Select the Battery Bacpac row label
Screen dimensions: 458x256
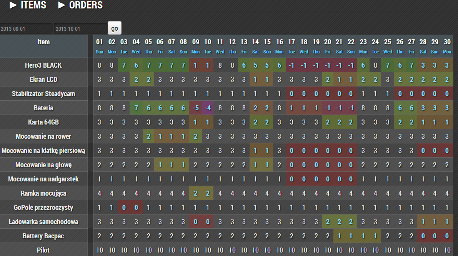point(43,236)
